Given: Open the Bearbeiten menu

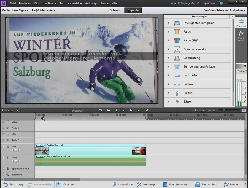Looking at the screenshot, I should click(x=25, y=3).
